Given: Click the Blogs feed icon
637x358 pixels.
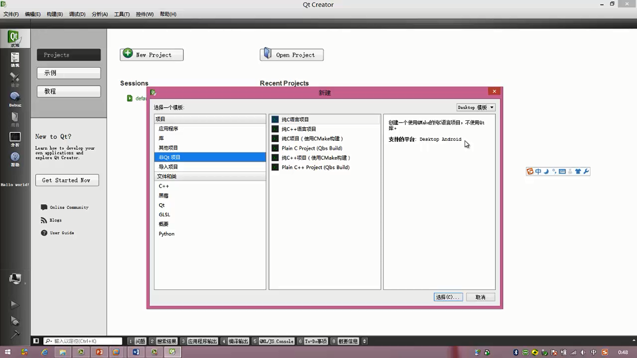Looking at the screenshot, I should click(x=44, y=220).
